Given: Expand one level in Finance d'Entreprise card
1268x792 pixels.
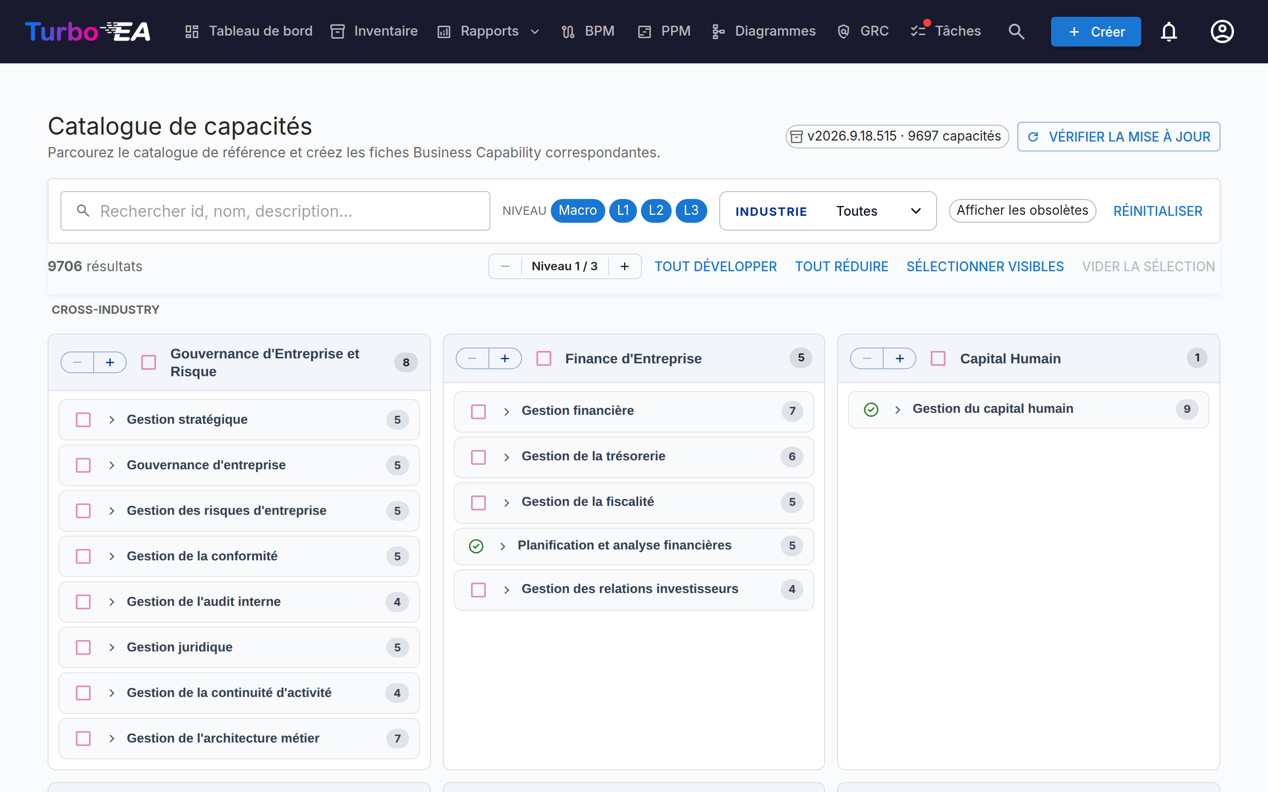Looking at the screenshot, I should [505, 358].
